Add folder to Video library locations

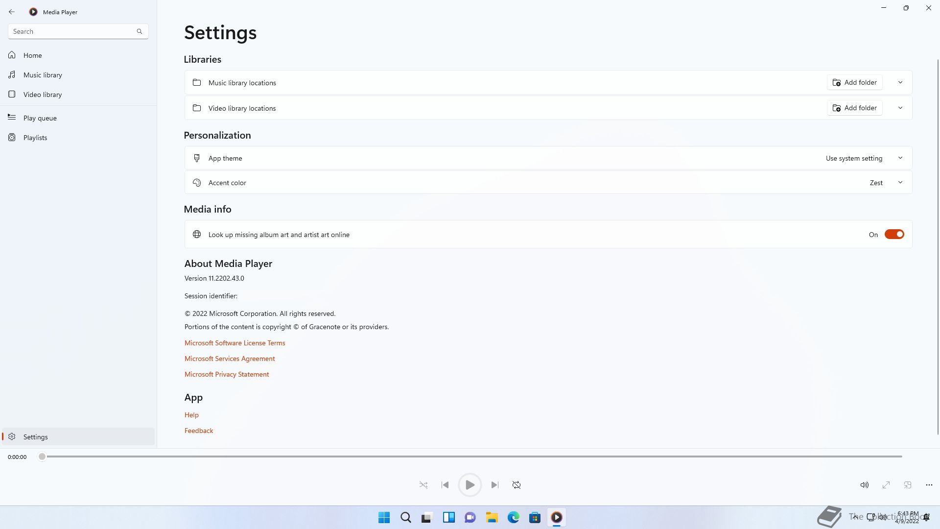pos(855,108)
